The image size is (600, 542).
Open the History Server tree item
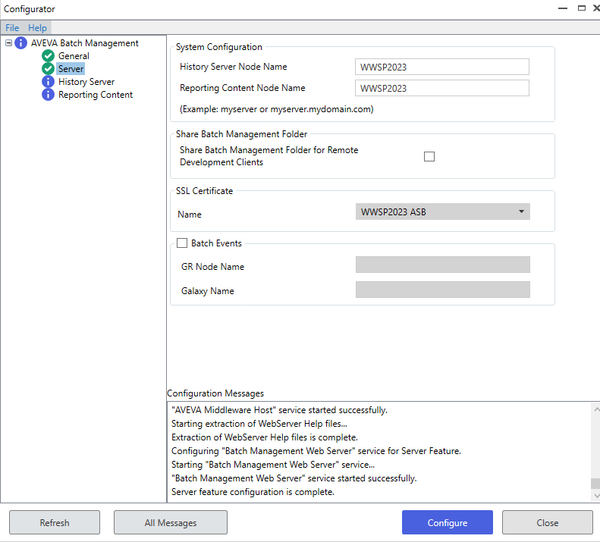pyautogui.click(x=86, y=81)
